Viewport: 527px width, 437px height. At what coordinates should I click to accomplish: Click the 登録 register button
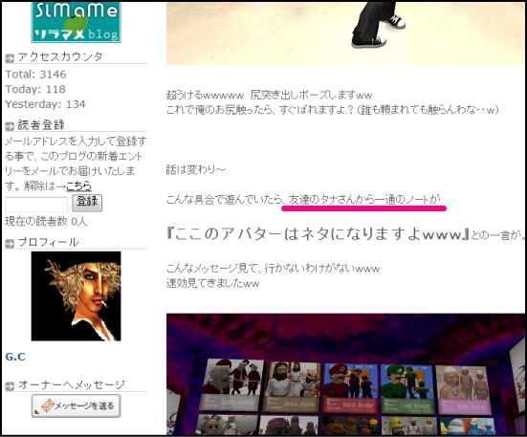pos(87,203)
